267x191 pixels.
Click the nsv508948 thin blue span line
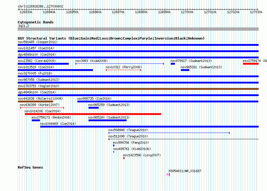point(169,133)
